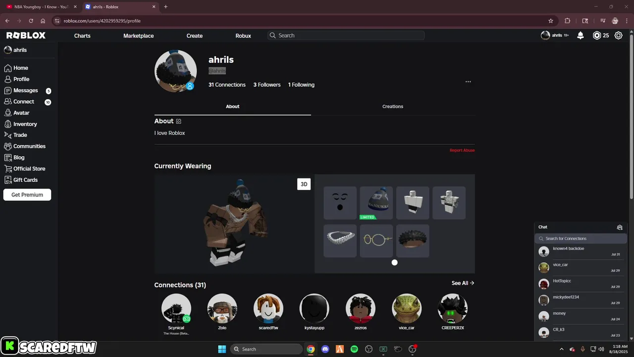Open Discord from the taskbar
634x357 pixels.
coord(325,349)
